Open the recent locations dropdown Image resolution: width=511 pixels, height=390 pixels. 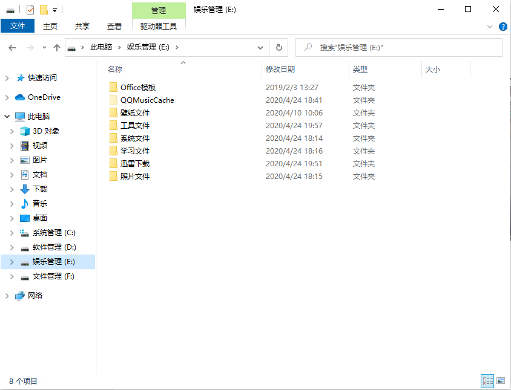click(44, 48)
